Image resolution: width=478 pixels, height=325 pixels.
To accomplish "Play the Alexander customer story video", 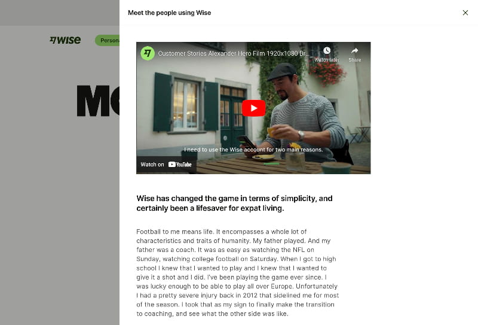I will pos(253,108).
